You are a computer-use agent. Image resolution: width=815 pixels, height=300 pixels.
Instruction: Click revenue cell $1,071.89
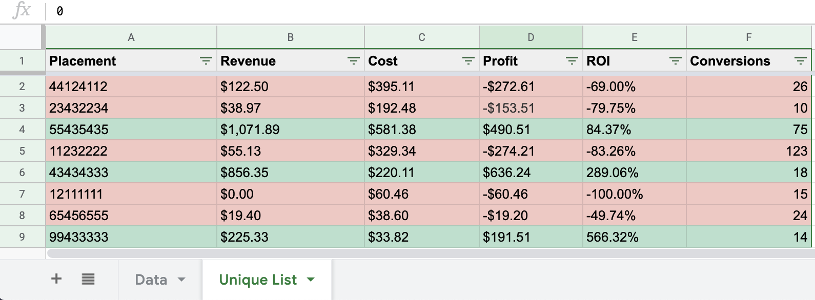click(x=291, y=130)
